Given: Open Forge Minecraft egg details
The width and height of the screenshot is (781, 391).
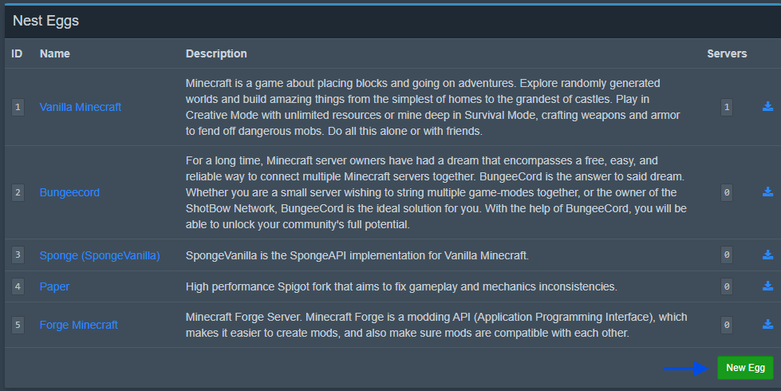Looking at the screenshot, I should click(x=79, y=325).
